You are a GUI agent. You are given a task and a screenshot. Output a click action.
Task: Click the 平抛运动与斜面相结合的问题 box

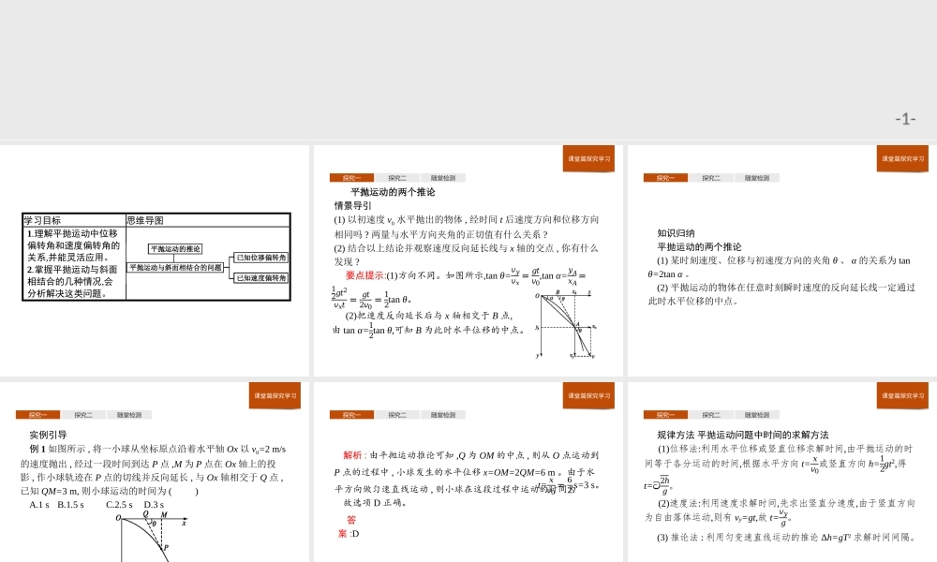point(177,267)
